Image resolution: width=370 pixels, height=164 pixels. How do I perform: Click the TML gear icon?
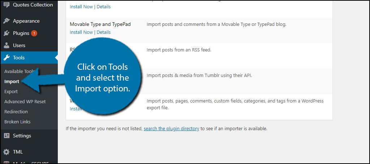pos(7,152)
